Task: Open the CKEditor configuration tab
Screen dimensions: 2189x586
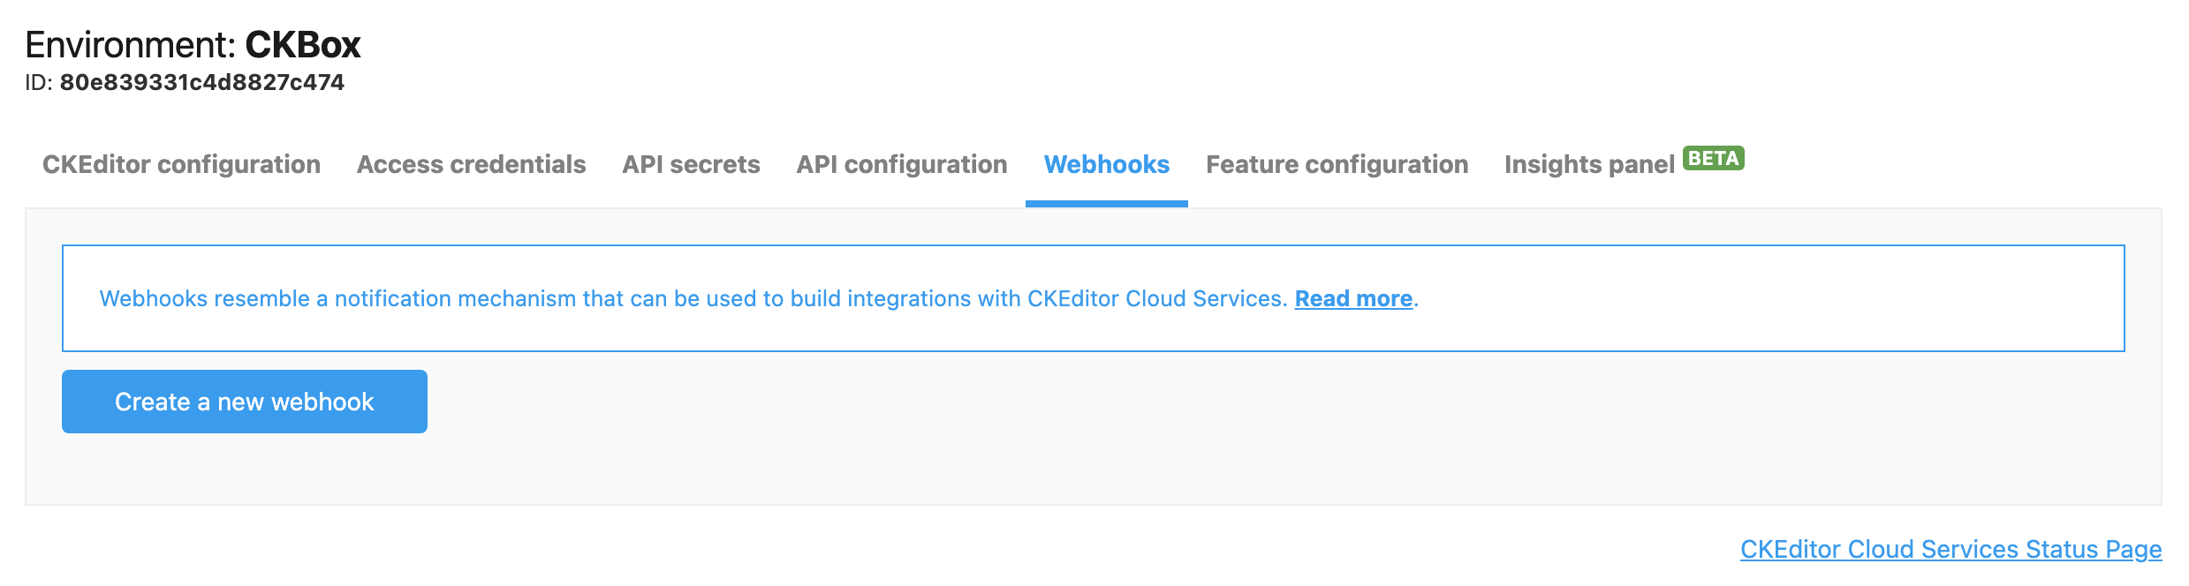Action: click(181, 165)
